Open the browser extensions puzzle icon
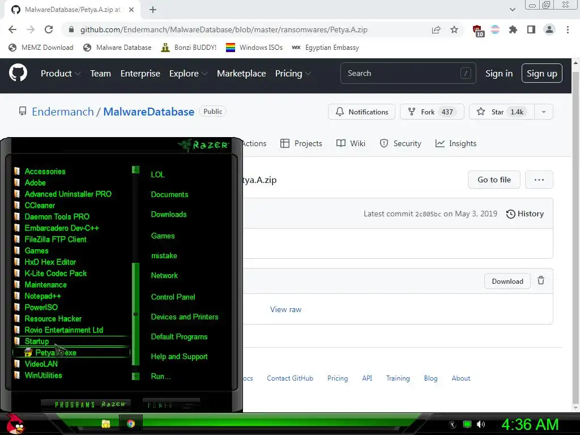The width and height of the screenshot is (580, 435). click(x=513, y=29)
